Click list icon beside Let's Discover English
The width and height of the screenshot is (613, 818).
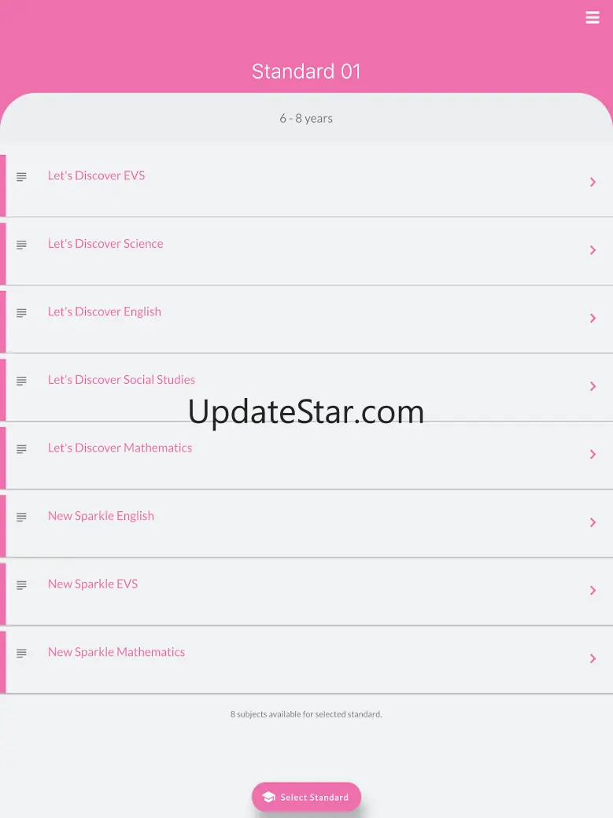point(21,313)
